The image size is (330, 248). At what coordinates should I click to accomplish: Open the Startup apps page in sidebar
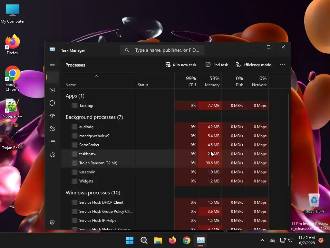[52, 116]
